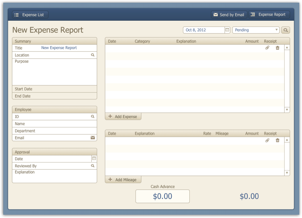This screenshot has width=302, height=218.
Task: Click the search icon beside Reviewed By
Action: pos(92,166)
